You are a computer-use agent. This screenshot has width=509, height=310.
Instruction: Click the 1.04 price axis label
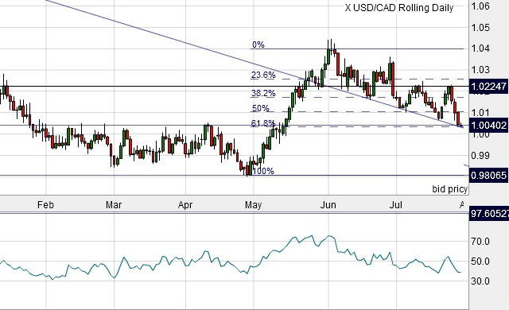[480, 48]
